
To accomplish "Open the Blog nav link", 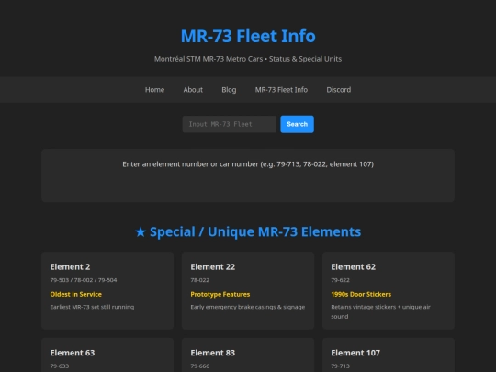I will (229, 90).
